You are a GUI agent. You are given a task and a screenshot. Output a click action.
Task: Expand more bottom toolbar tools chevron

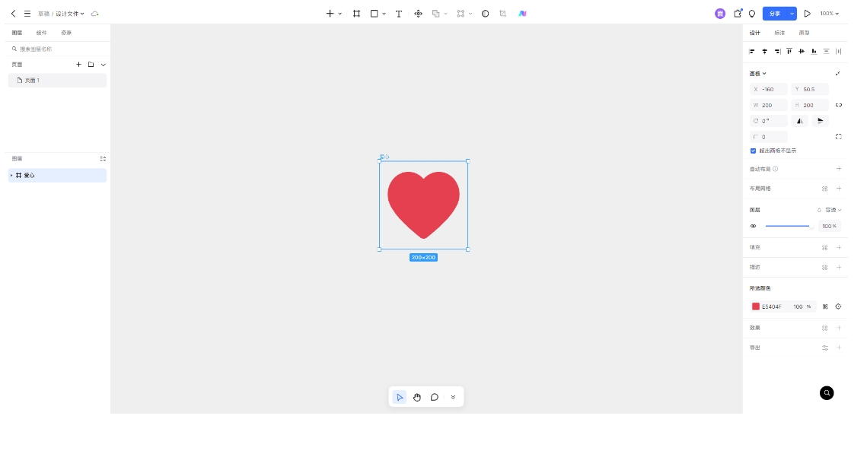tap(453, 397)
